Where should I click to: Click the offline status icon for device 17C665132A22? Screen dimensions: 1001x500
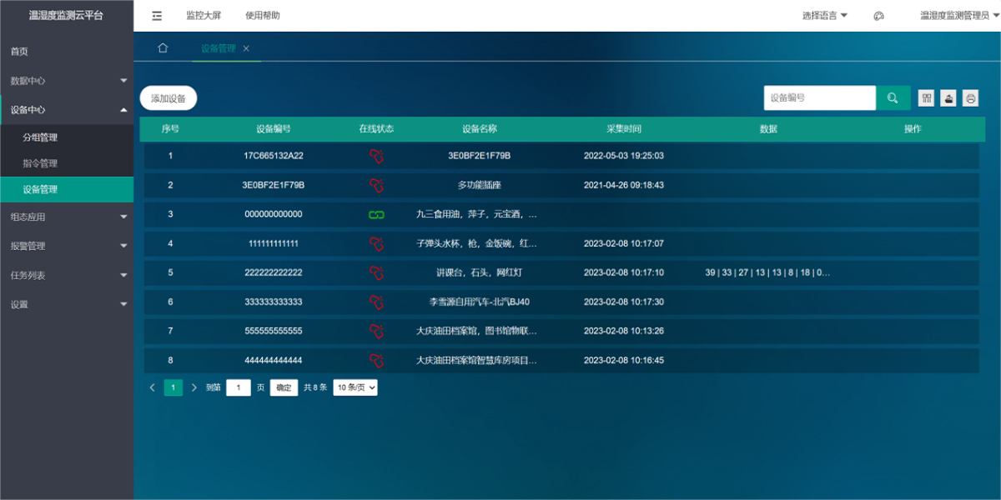[376, 156]
